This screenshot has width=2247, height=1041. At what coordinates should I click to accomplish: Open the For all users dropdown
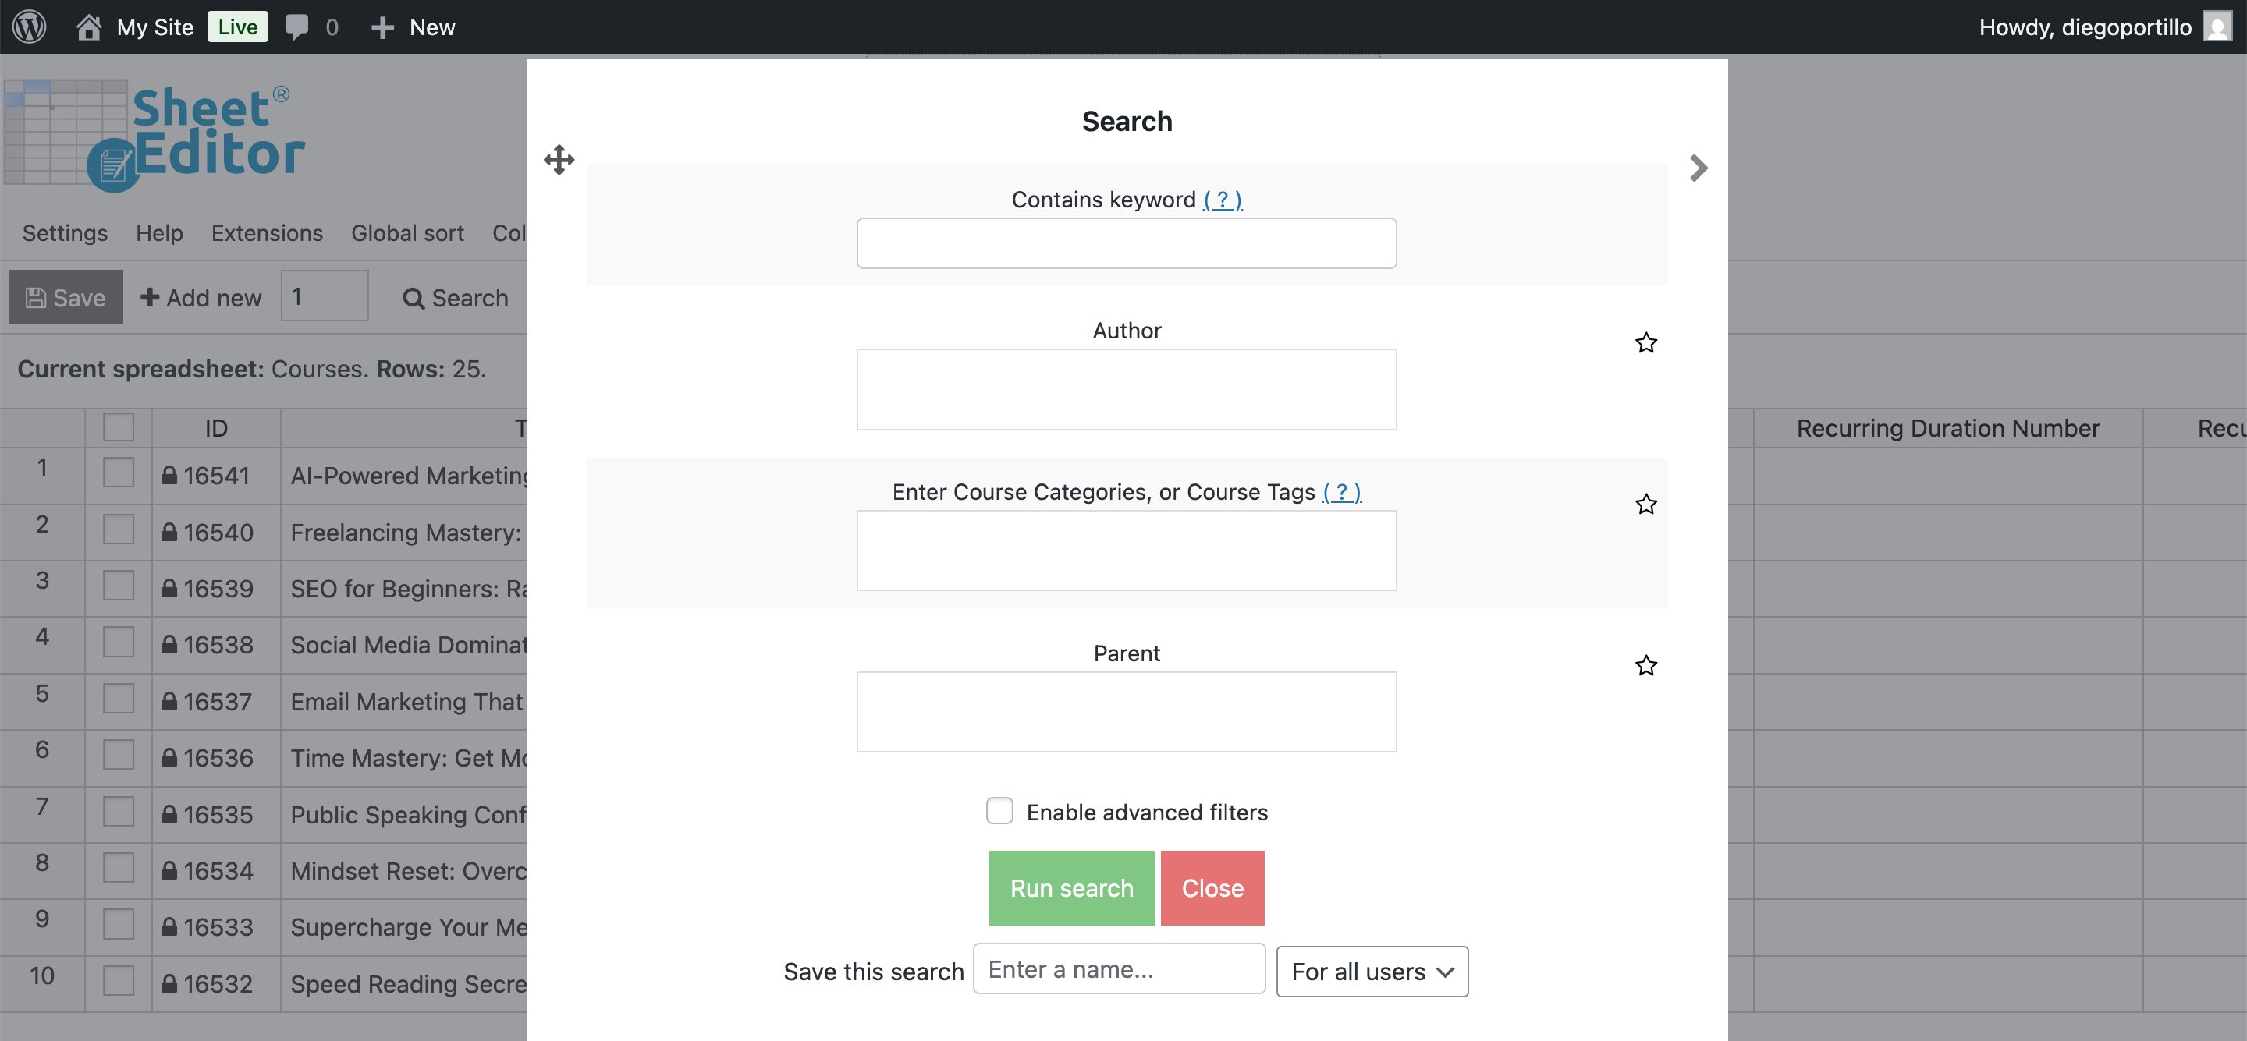[x=1372, y=972]
